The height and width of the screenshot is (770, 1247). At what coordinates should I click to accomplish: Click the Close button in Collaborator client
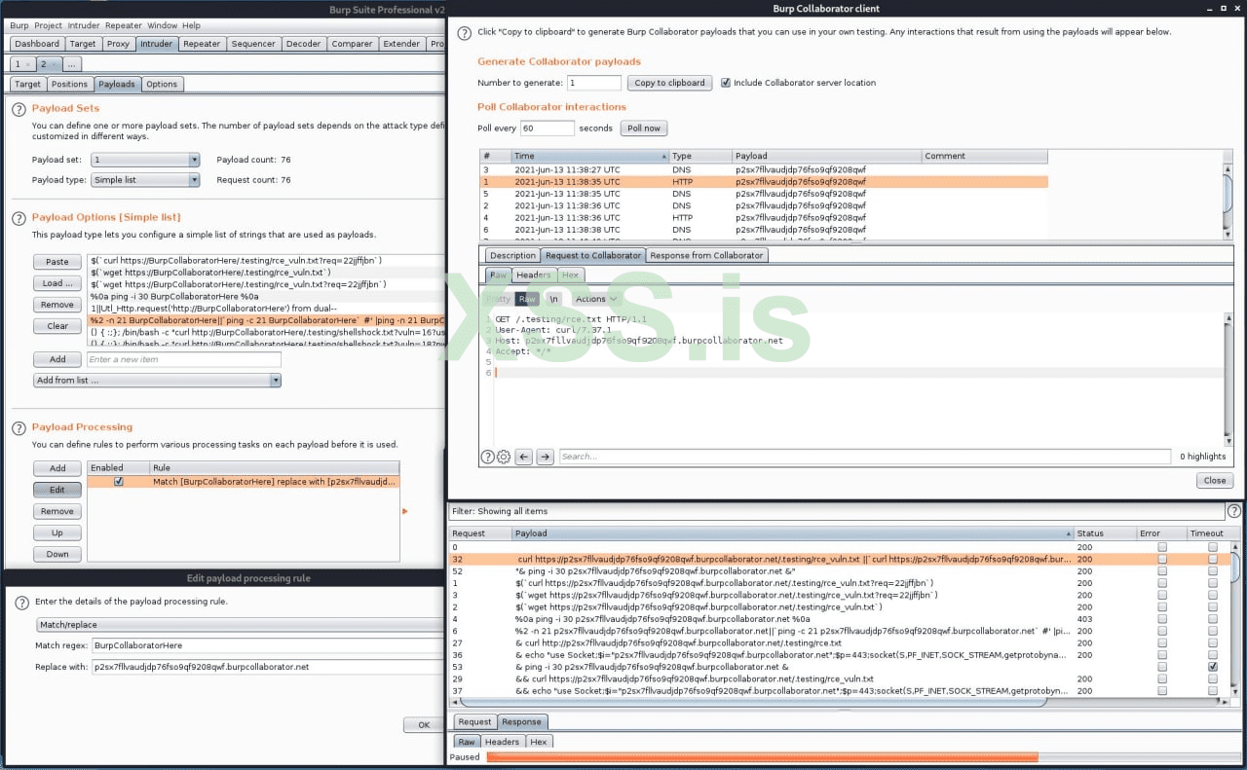pyautogui.click(x=1215, y=481)
